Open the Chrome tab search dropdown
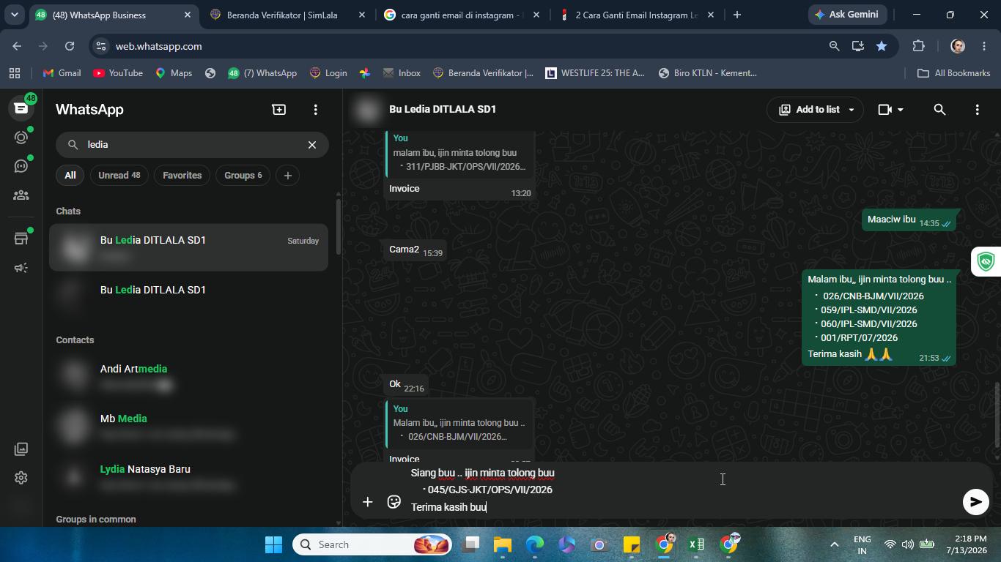The width and height of the screenshot is (1001, 562). (x=14, y=15)
